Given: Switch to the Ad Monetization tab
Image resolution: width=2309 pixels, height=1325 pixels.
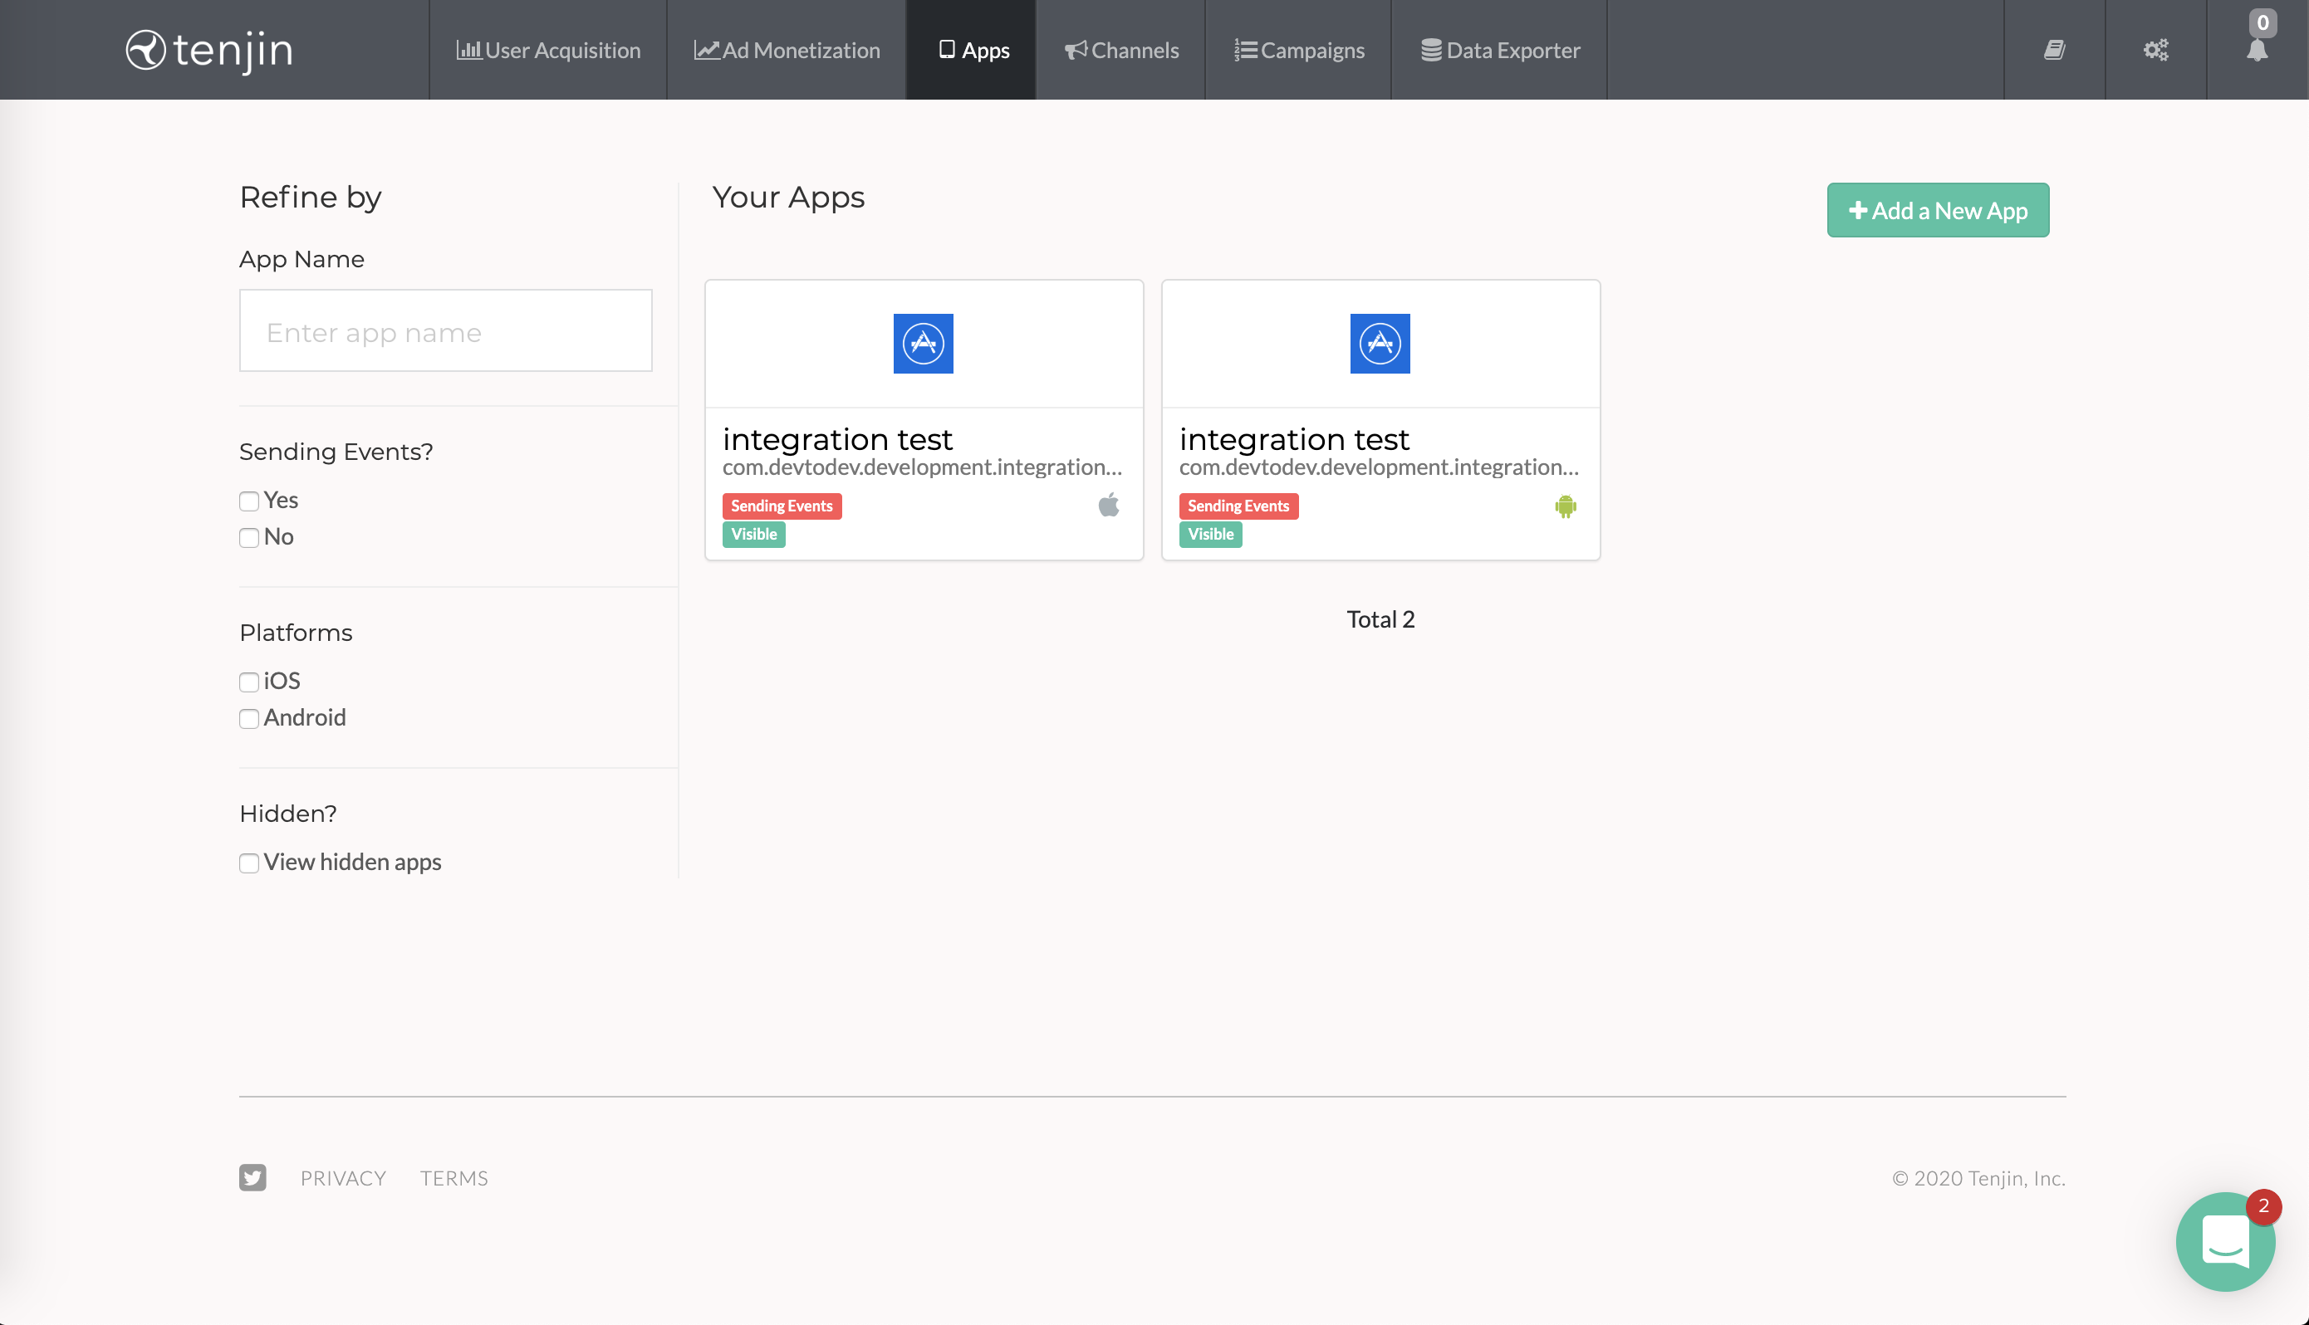Looking at the screenshot, I should 786,50.
